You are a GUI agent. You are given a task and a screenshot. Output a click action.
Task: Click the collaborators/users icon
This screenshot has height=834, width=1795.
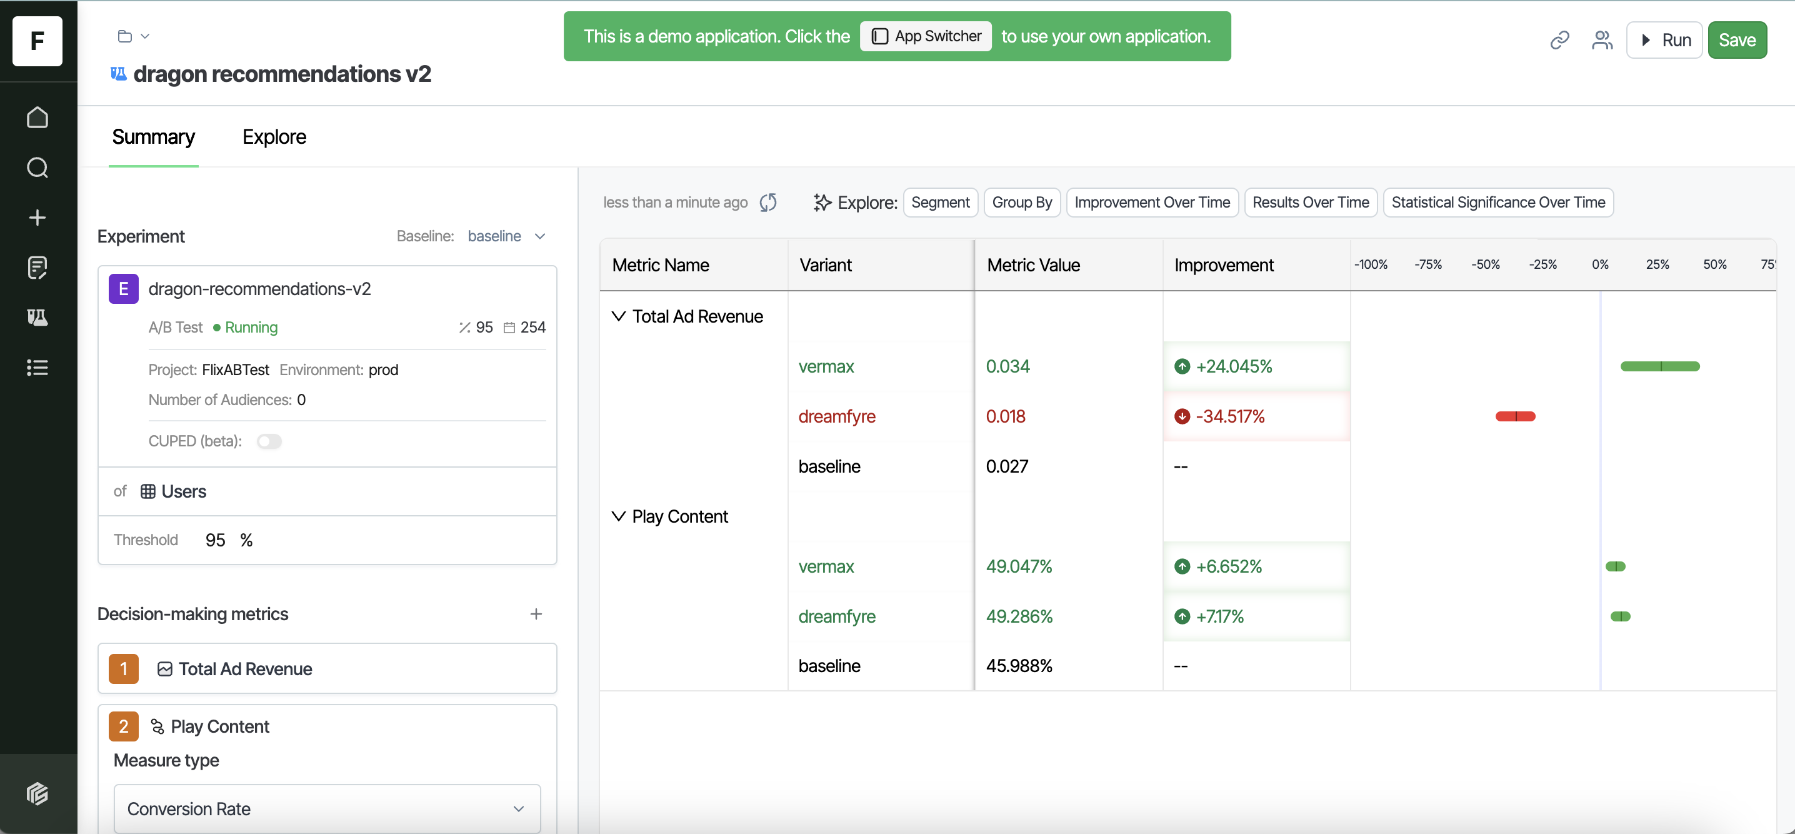coord(1601,39)
